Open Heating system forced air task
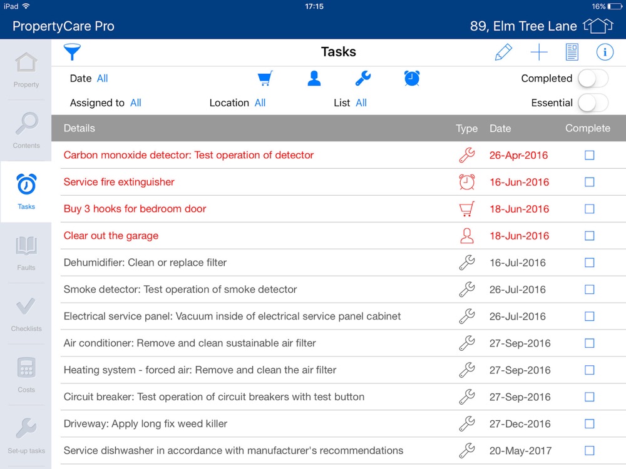Screen dimensions: 626x469 200,370
